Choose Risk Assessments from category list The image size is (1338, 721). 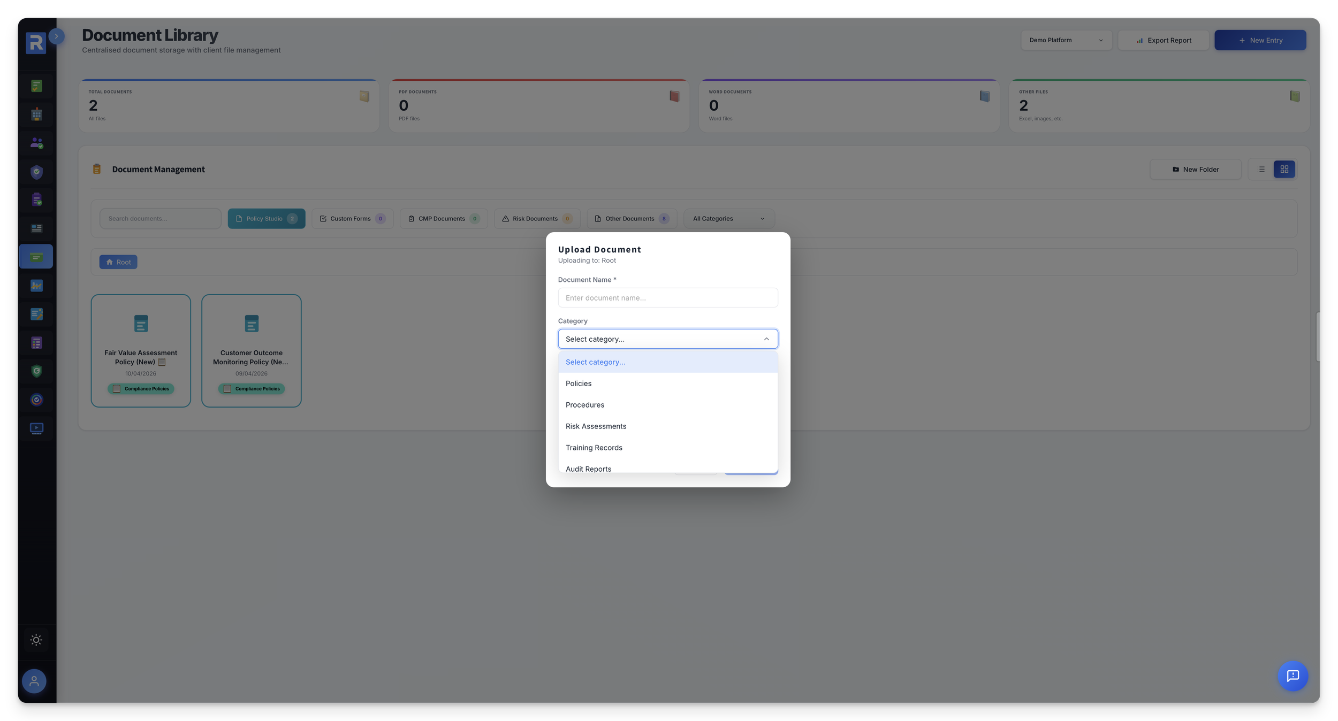coord(596,426)
